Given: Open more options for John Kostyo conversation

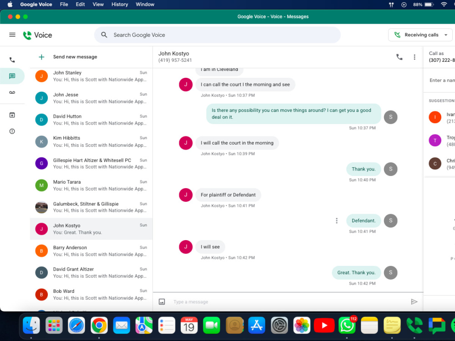Looking at the screenshot, I should [x=415, y=57].
